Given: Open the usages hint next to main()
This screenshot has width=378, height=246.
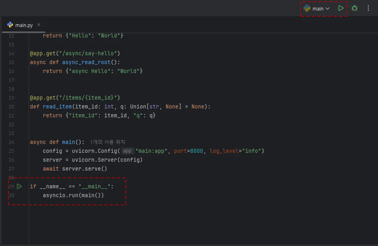Looking at the screenshot, I should pyautogui.click(x=107, y=142).
